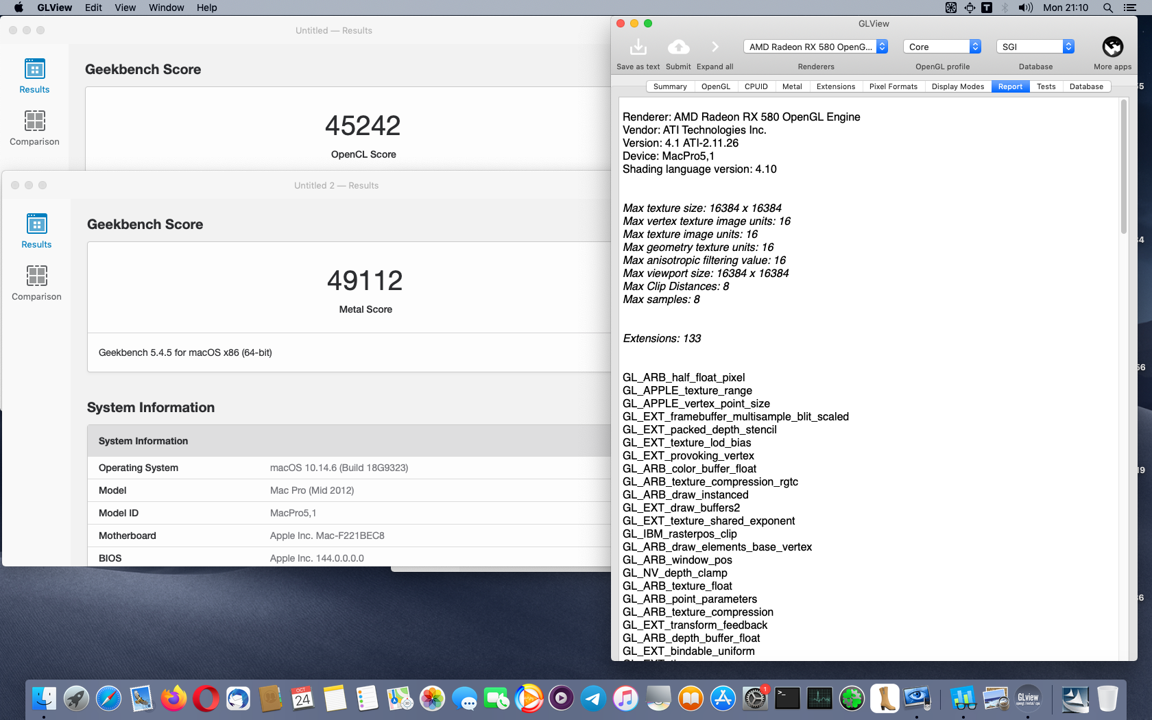Open Notification Center in menu bar
Image resolution: width=1152 pixels, height=720 pixels.
pos(1130,8)
